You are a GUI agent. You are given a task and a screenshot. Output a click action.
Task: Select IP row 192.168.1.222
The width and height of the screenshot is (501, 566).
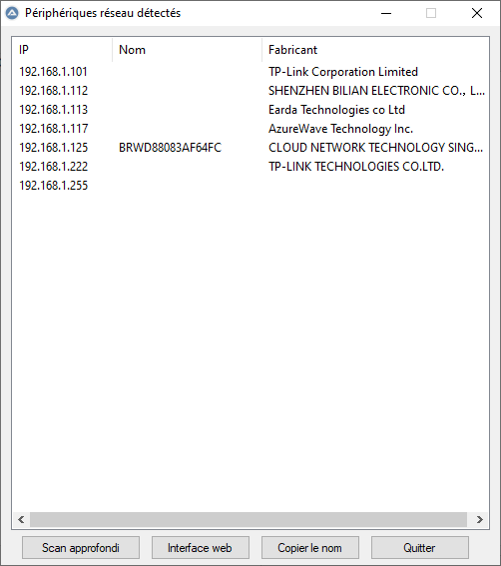click(54, 167)
